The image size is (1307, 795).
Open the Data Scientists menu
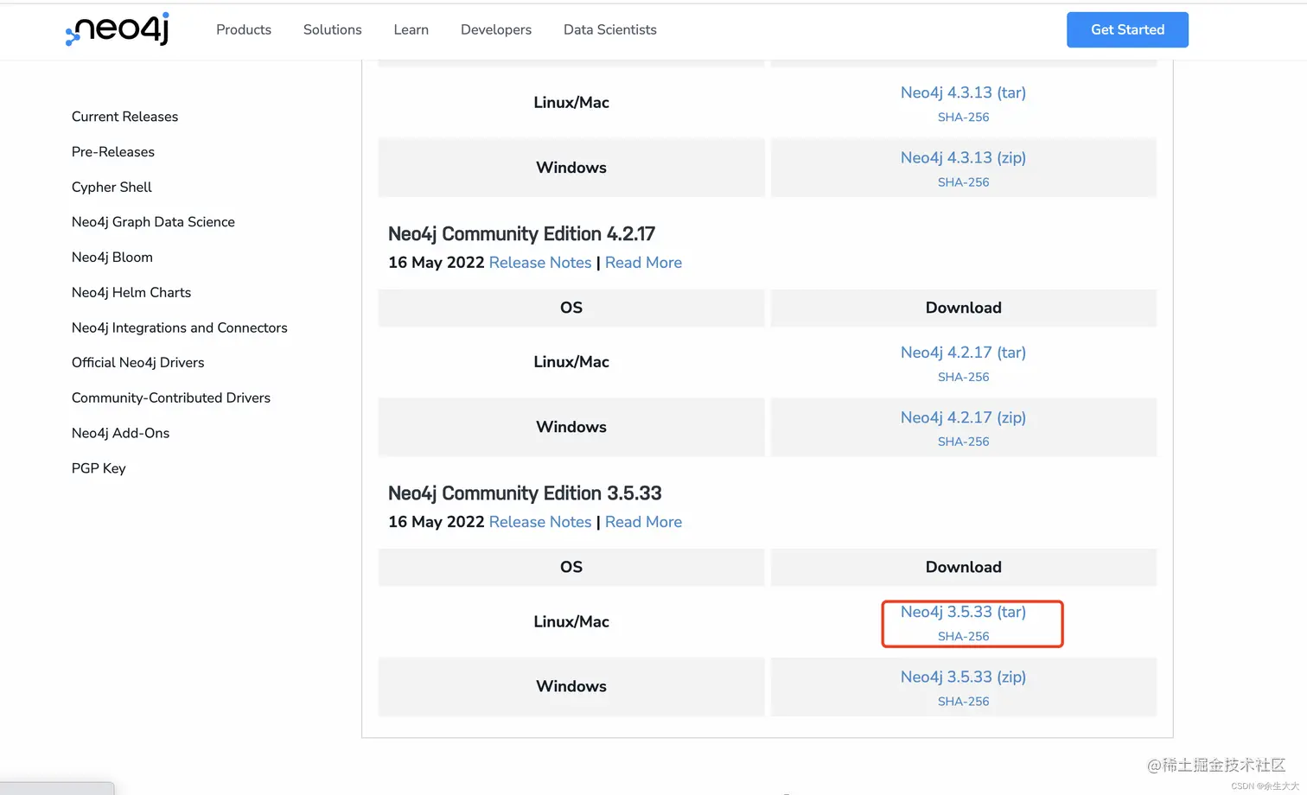(610, 29)
